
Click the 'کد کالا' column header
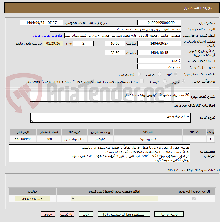point(194,132)
